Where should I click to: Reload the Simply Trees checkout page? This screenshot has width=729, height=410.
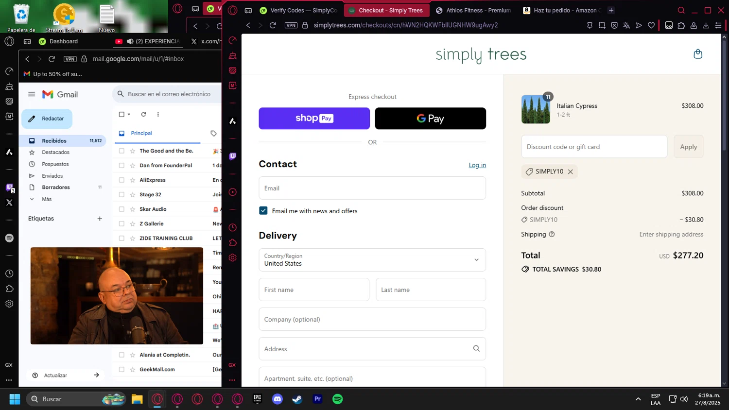pos(273,25)
